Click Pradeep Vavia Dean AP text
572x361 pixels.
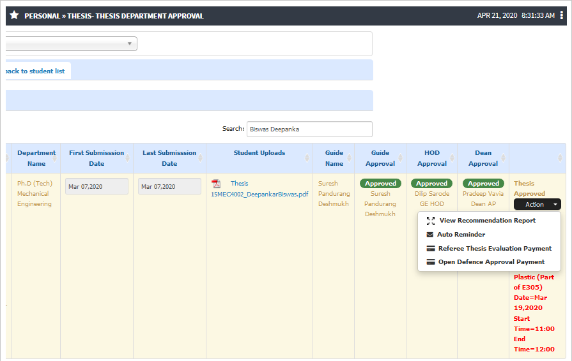(483, 199)
